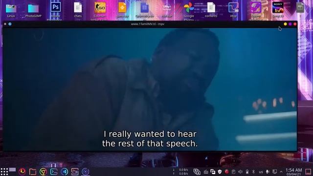Open the Google Photos desktop shortcut
Screen dimensions: 313x176
(x=189, y=10)
